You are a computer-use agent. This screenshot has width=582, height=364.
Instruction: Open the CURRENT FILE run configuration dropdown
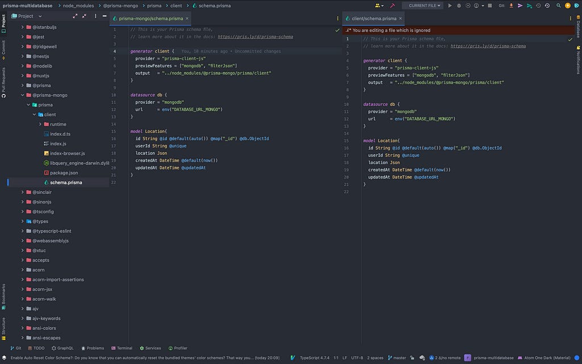tap(423, 5)
